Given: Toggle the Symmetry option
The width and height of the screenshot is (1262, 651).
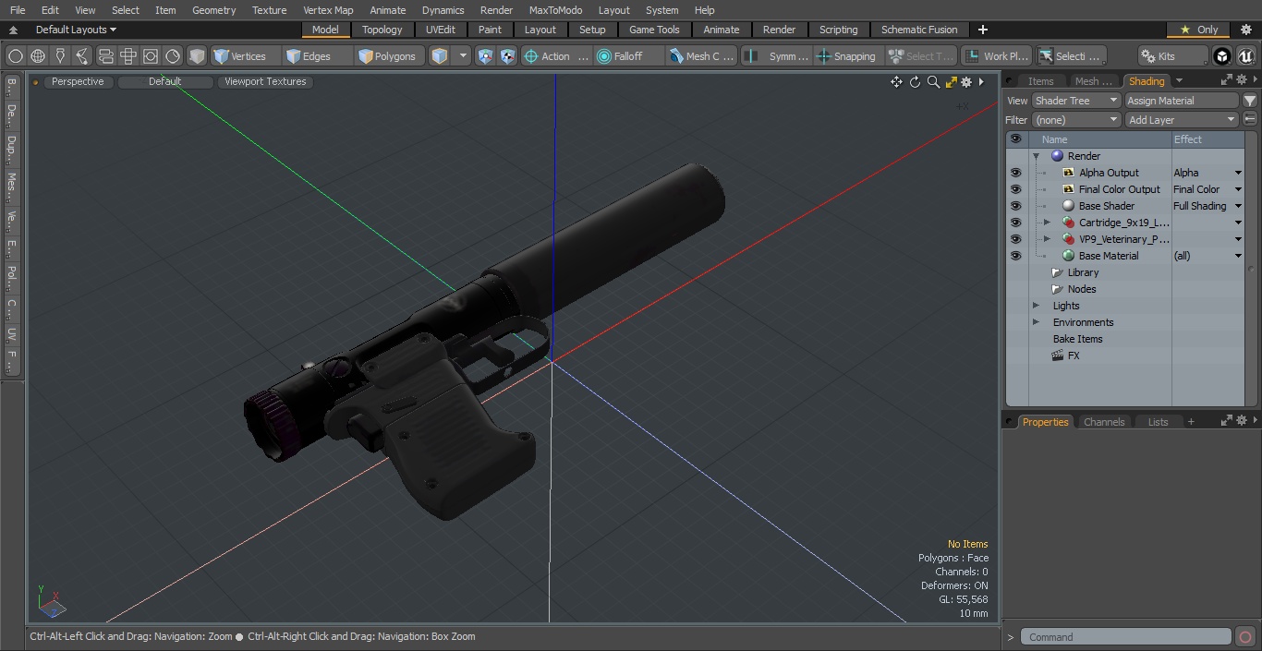Looking at the screenshot, I should (778, 56).
